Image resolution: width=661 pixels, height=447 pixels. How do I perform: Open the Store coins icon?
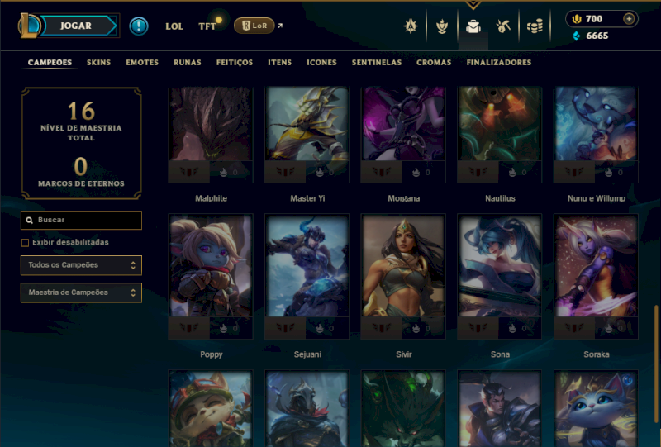pyautogui.click(x=535, y=26)
